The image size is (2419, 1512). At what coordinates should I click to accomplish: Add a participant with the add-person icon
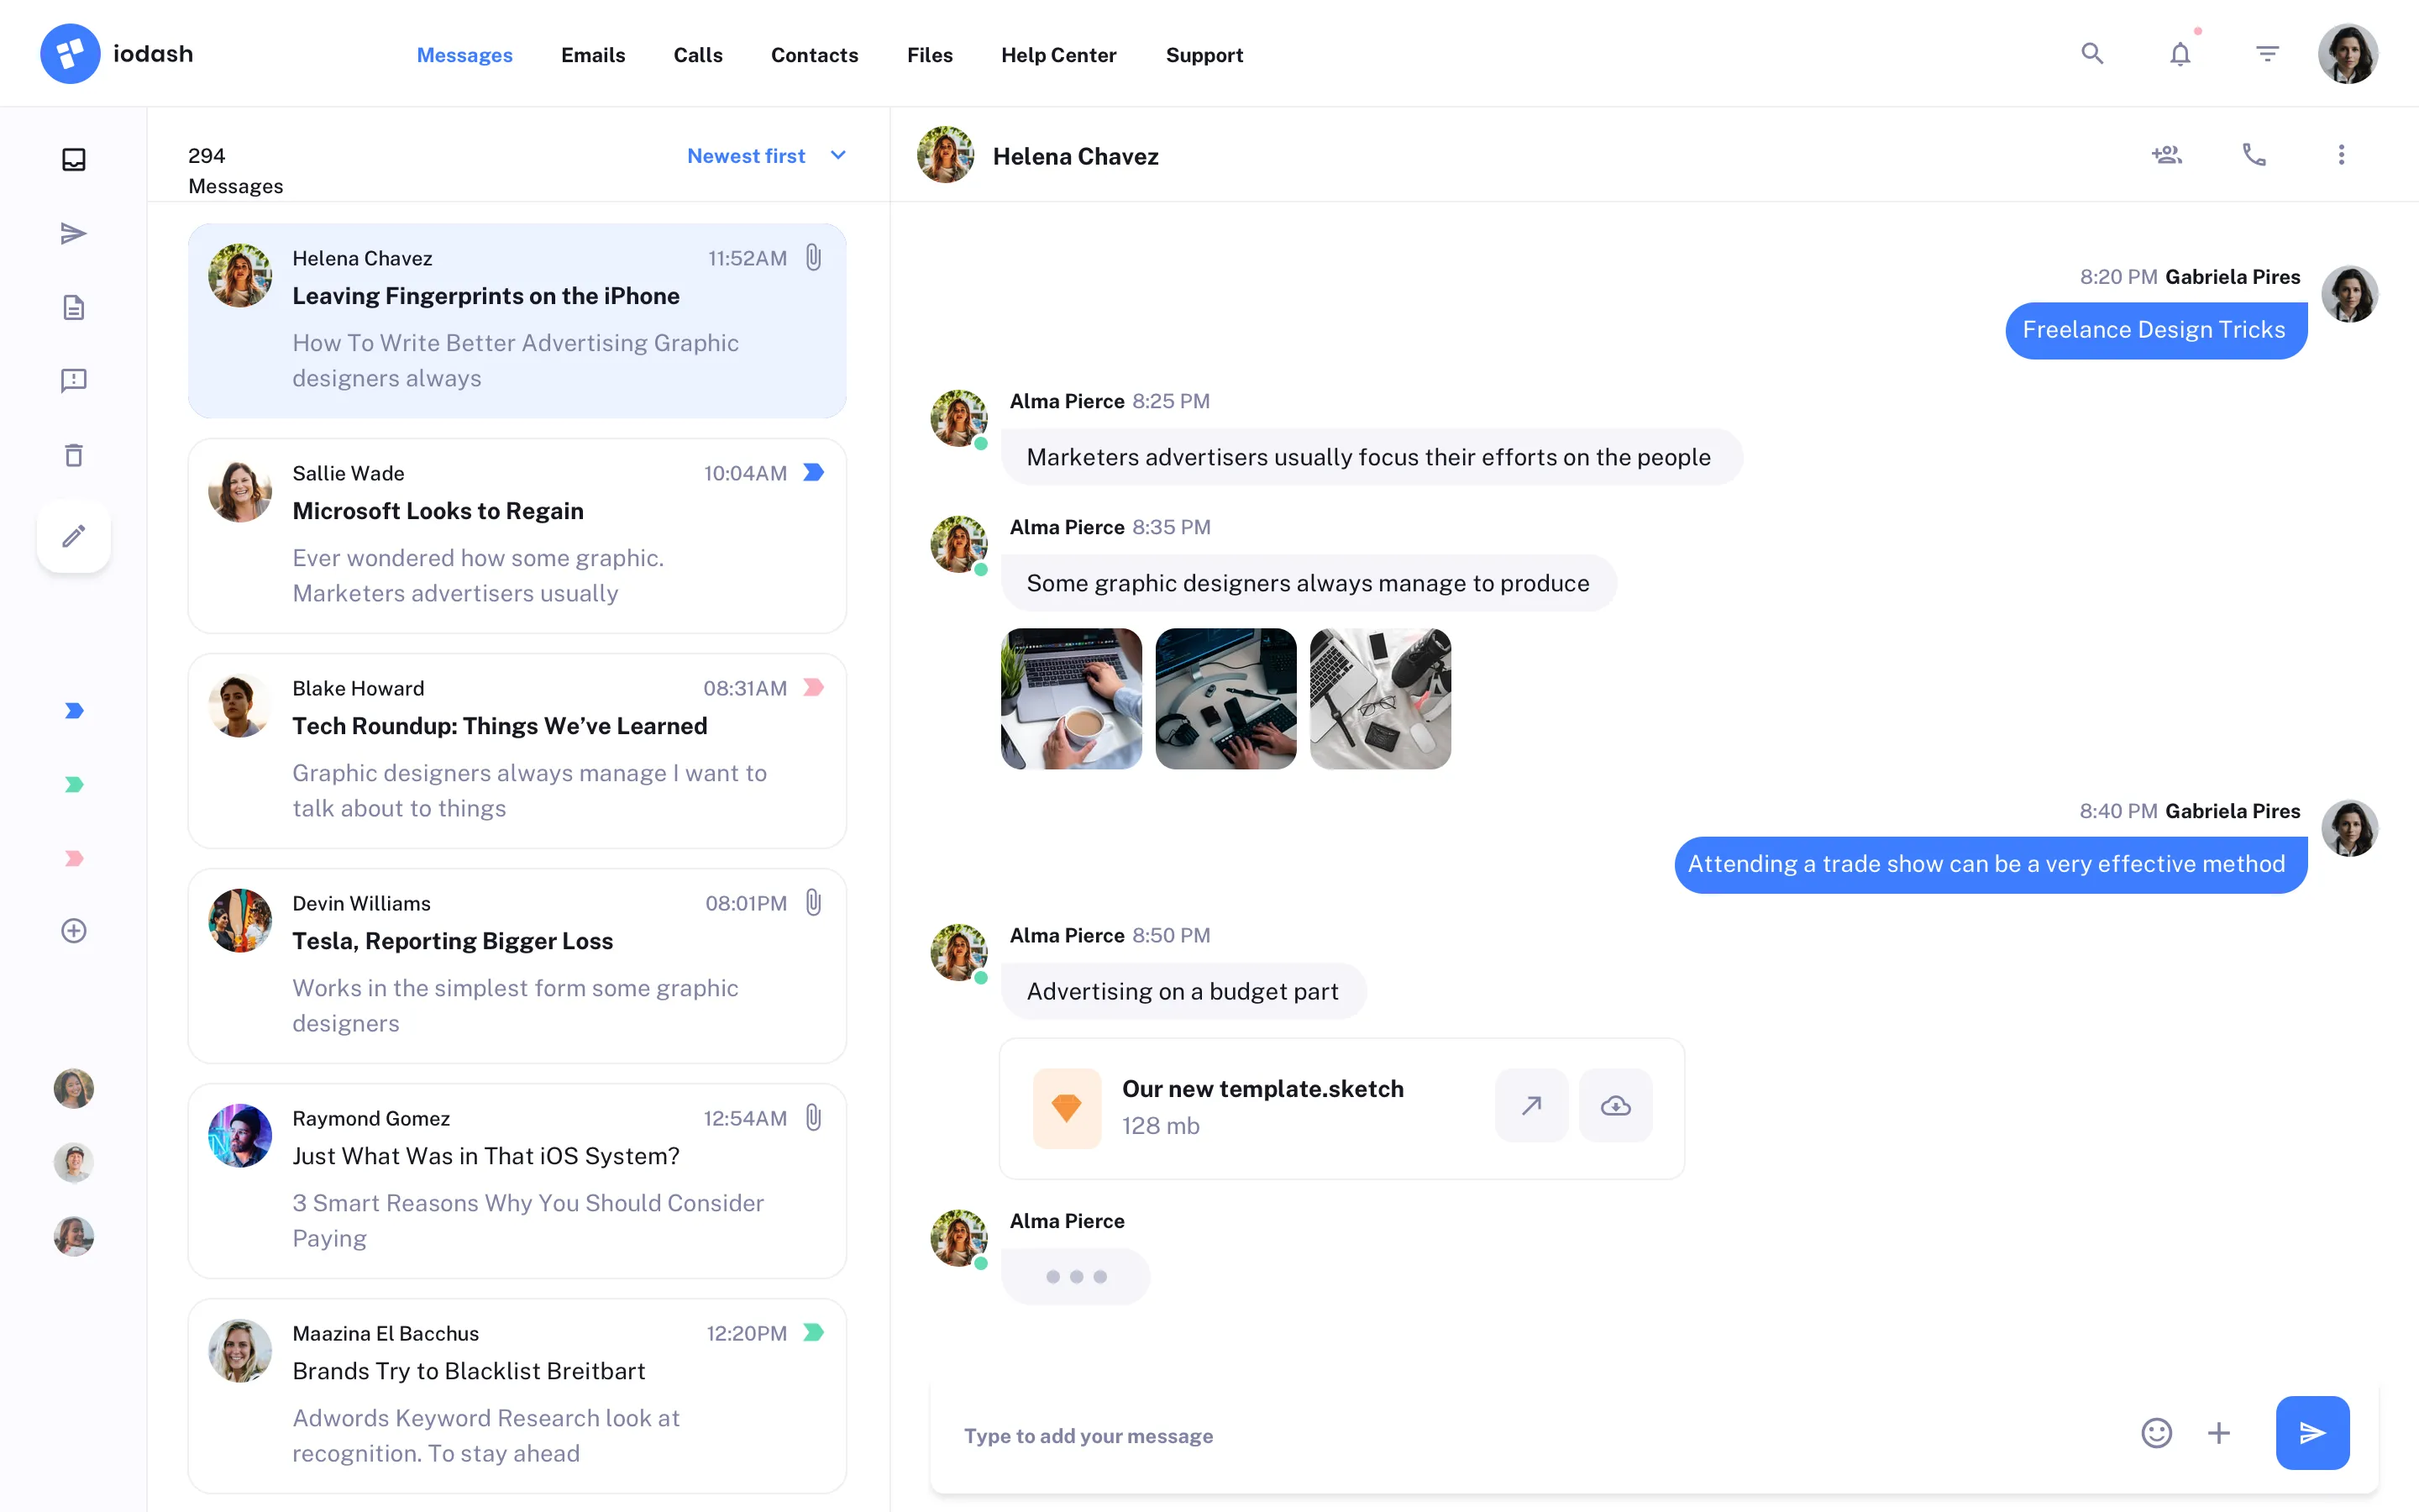point(2166,155)
